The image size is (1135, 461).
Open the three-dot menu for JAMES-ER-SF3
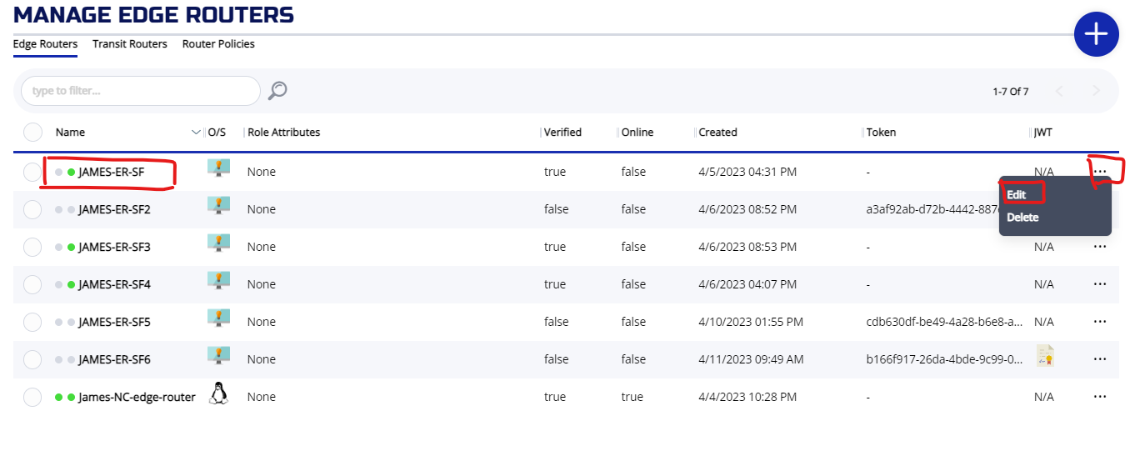(x=1099, y=247)
